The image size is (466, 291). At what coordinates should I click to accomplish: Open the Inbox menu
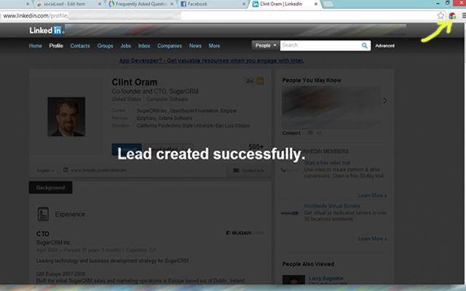[144, 46]
